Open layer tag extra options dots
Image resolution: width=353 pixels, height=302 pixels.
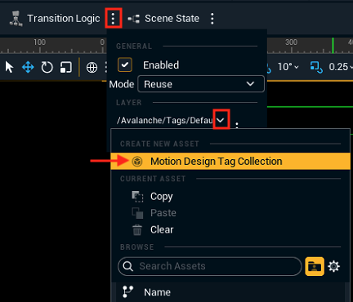point(237,125)
